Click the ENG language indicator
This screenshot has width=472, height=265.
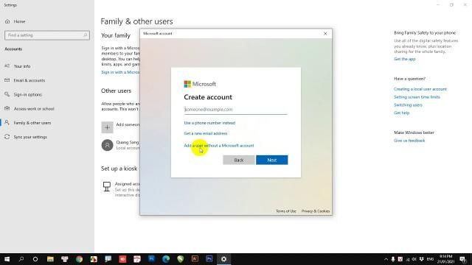point(430,259)
